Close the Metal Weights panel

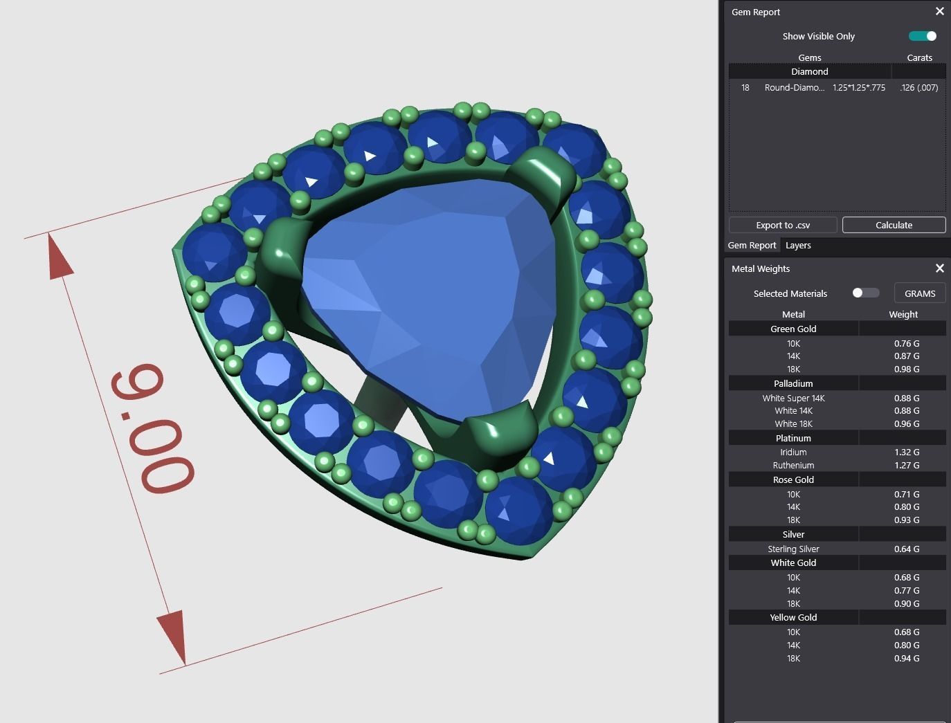tap(939, 268)
